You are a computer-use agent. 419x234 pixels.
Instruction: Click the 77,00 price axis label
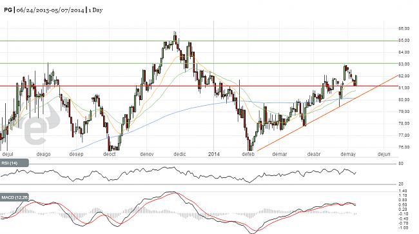pyautogui.click(x=404, y=135)
